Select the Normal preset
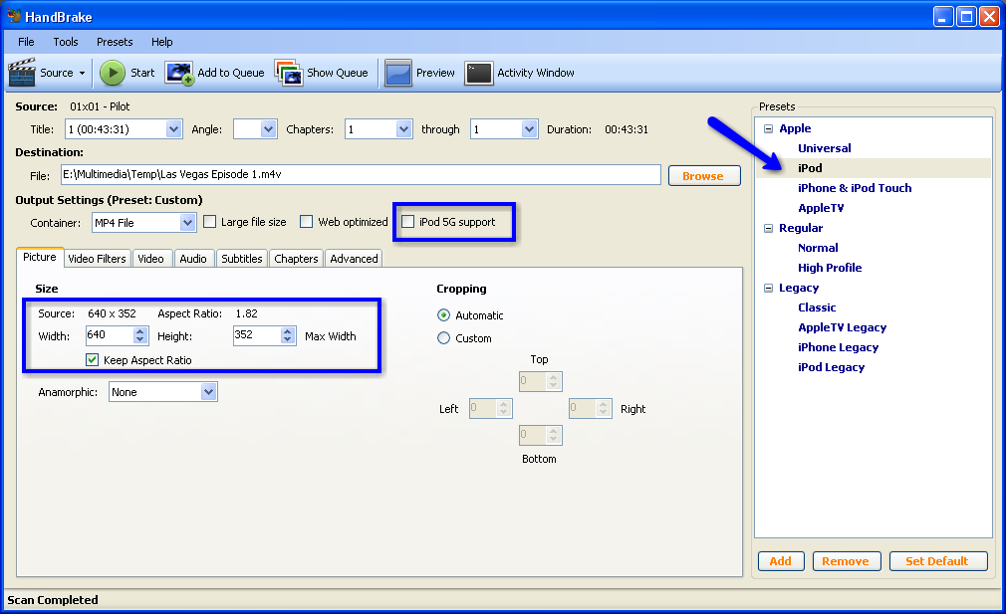This screenshot has width=1006, height=614. [x=818, y=248]
